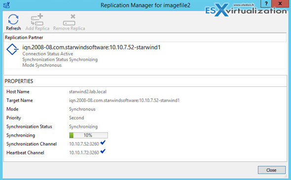Click the Priority value Second
The image size is (291, 180).
(x=76, y=118)
